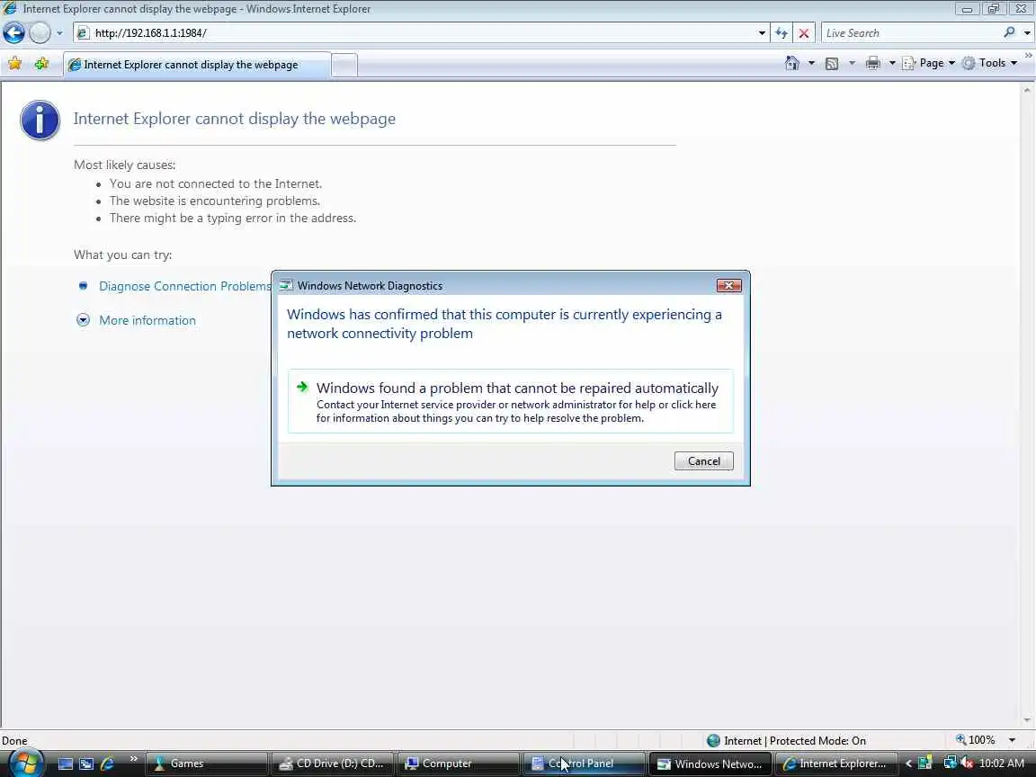Click the network connection tray icon
This screenshot has width=1036, height=777.
point(950,764)
